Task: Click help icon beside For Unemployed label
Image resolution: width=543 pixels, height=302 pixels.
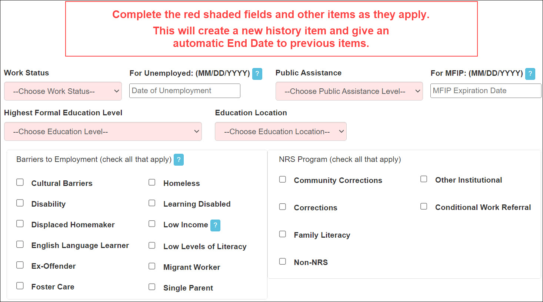Action: click(x=257, y=74)
